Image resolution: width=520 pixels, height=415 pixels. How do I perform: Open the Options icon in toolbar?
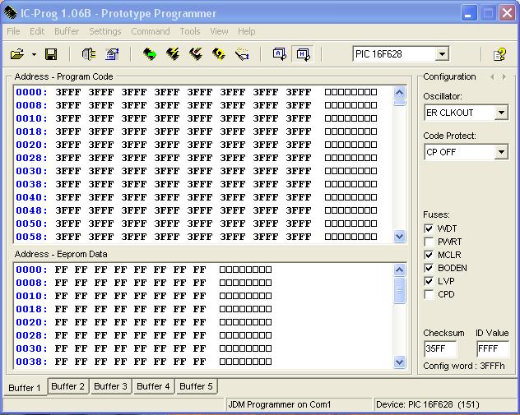[x=113, y=54]
